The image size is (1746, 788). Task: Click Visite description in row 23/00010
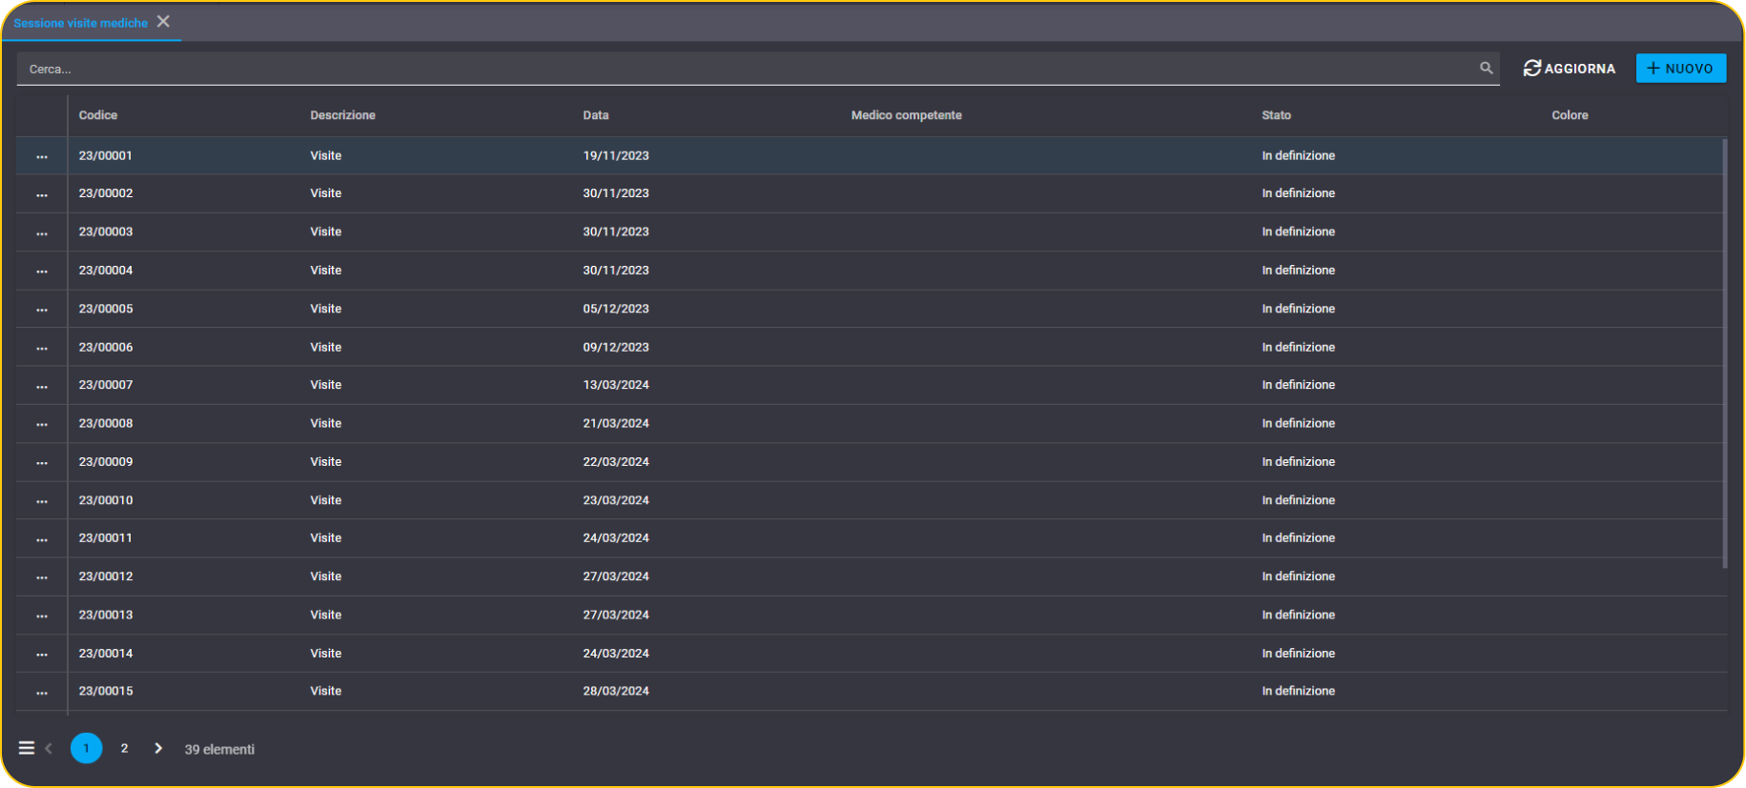click(x=326, y=500)
